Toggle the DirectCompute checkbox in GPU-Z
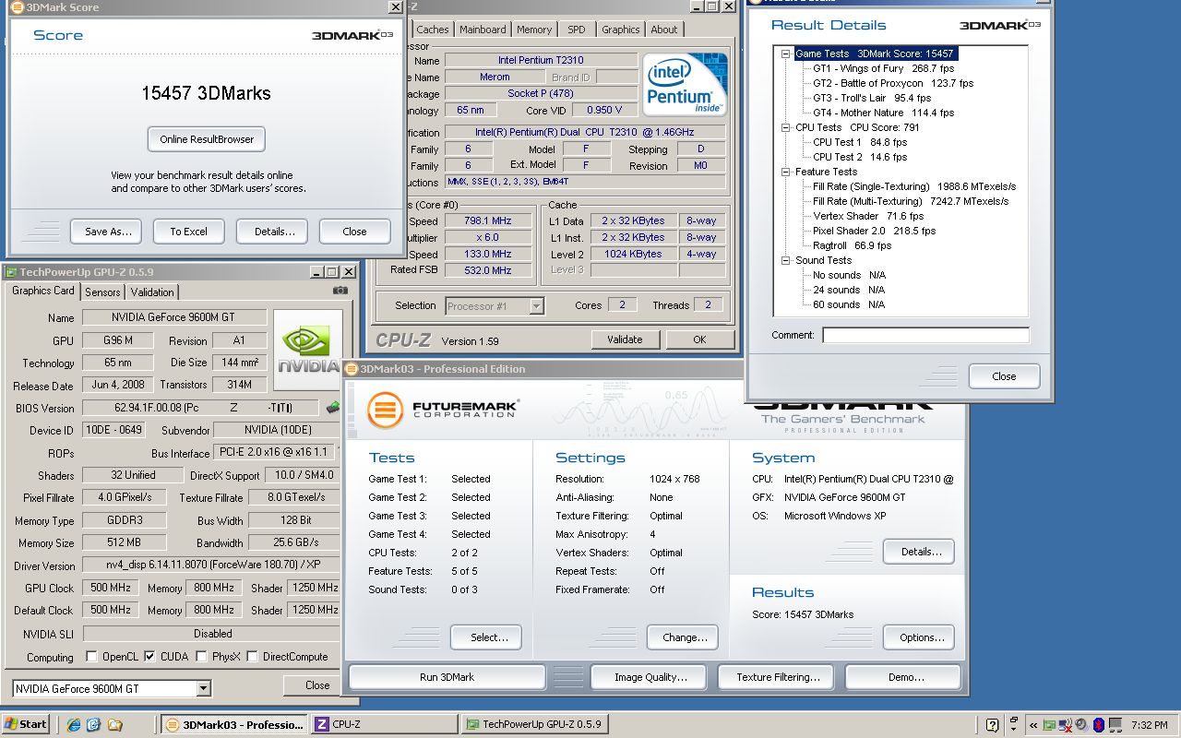 (253, 657)
